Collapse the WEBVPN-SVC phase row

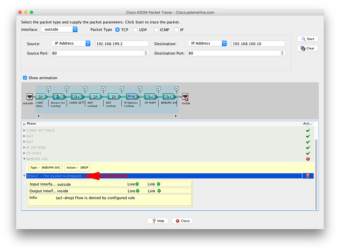click(x=24, y=159)
